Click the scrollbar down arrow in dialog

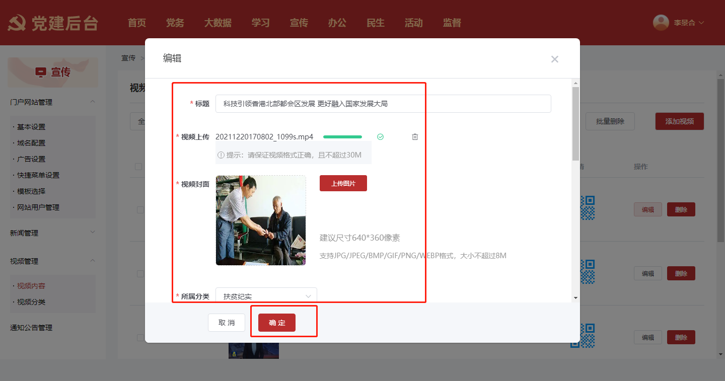click(575, 298)
